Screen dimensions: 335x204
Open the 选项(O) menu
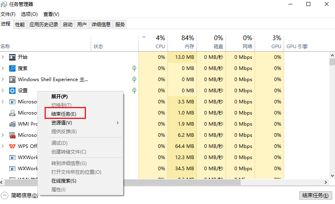click(x=29, y=14)
